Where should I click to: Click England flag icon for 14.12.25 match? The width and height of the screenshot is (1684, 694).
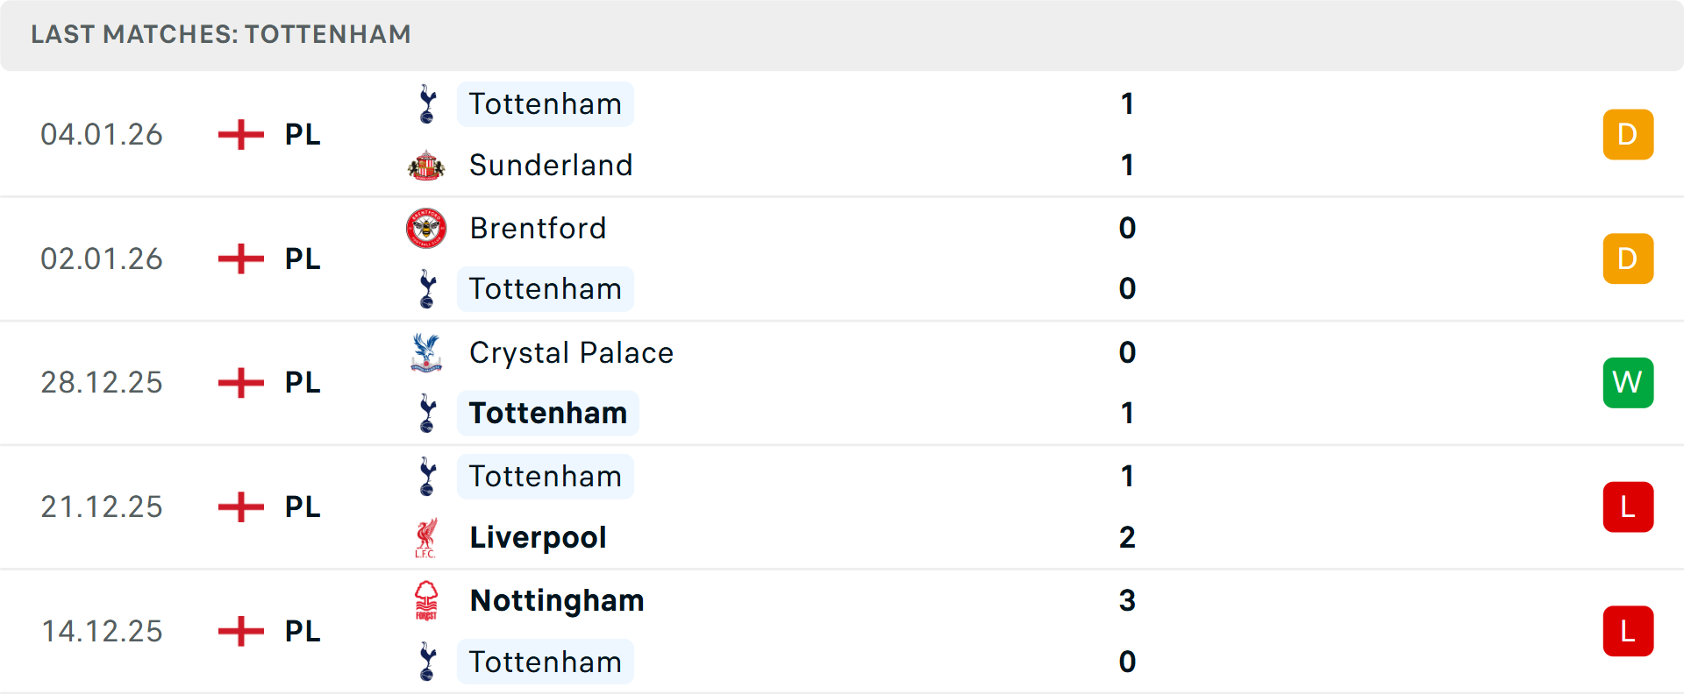[x=241, y=632]
